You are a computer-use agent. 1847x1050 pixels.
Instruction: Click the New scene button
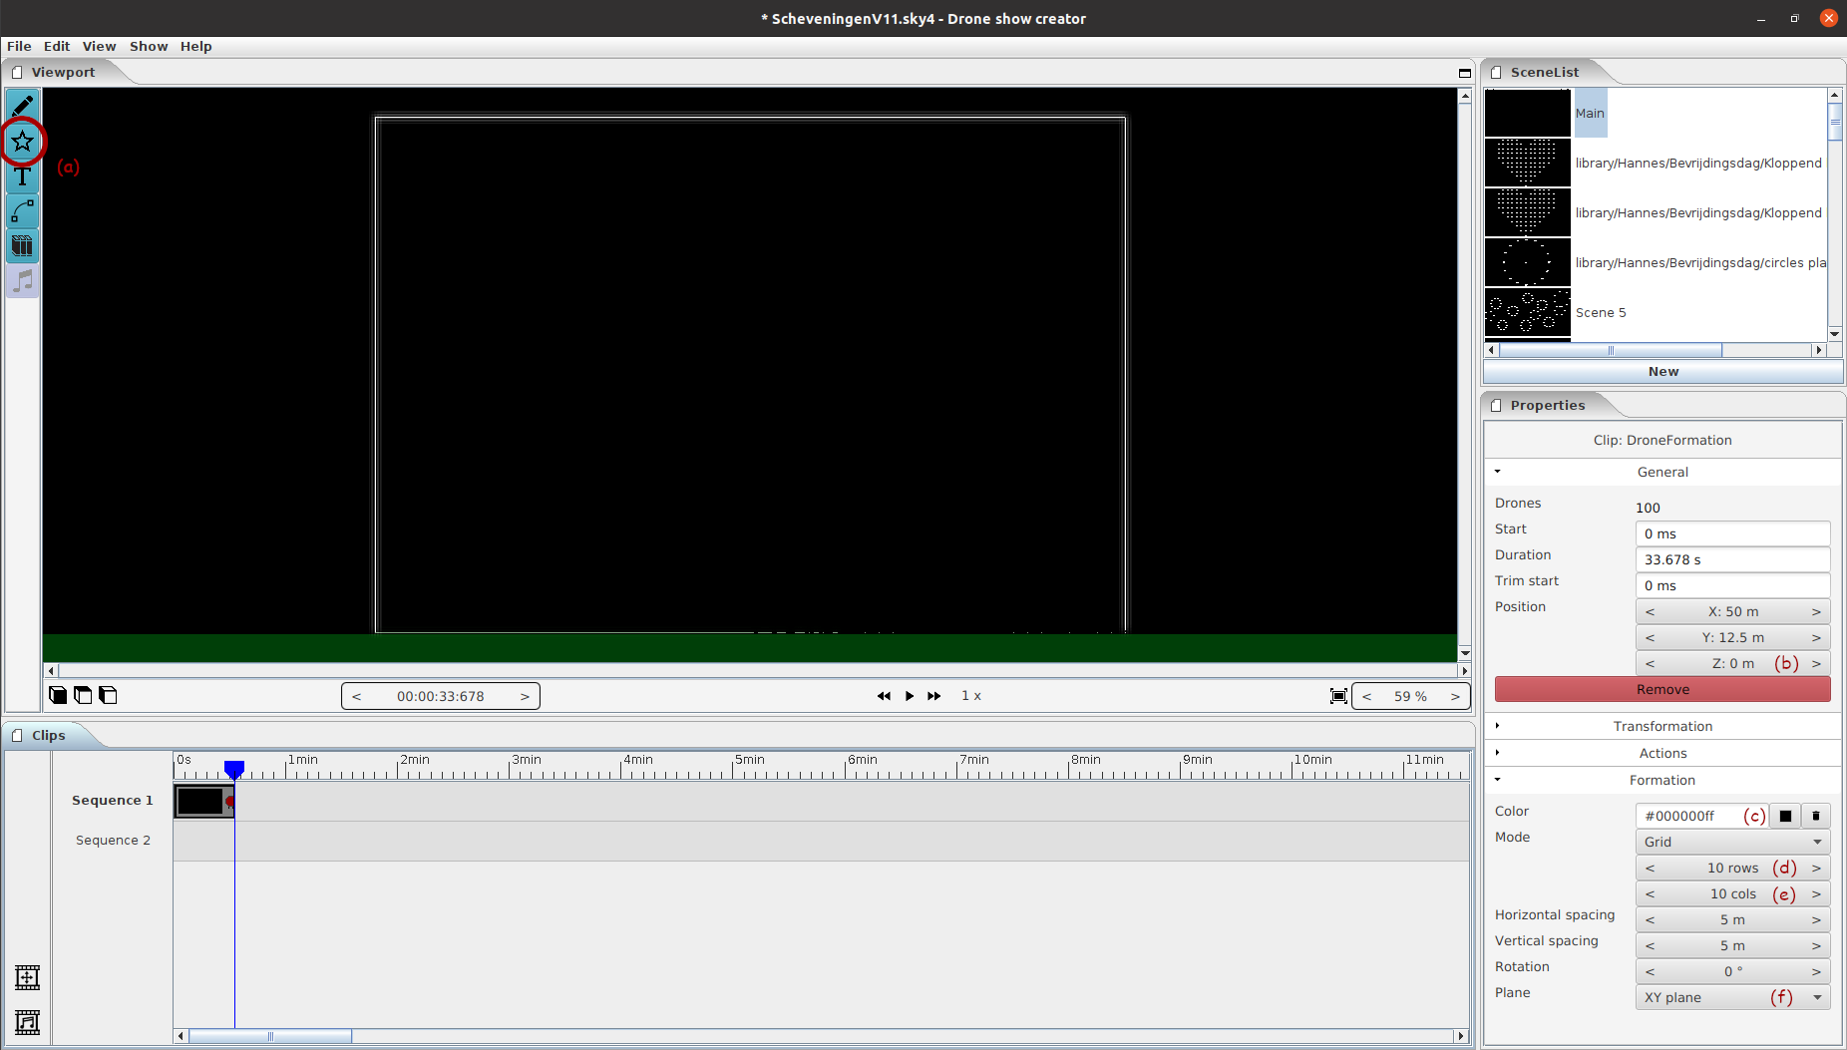(1662, 371)
